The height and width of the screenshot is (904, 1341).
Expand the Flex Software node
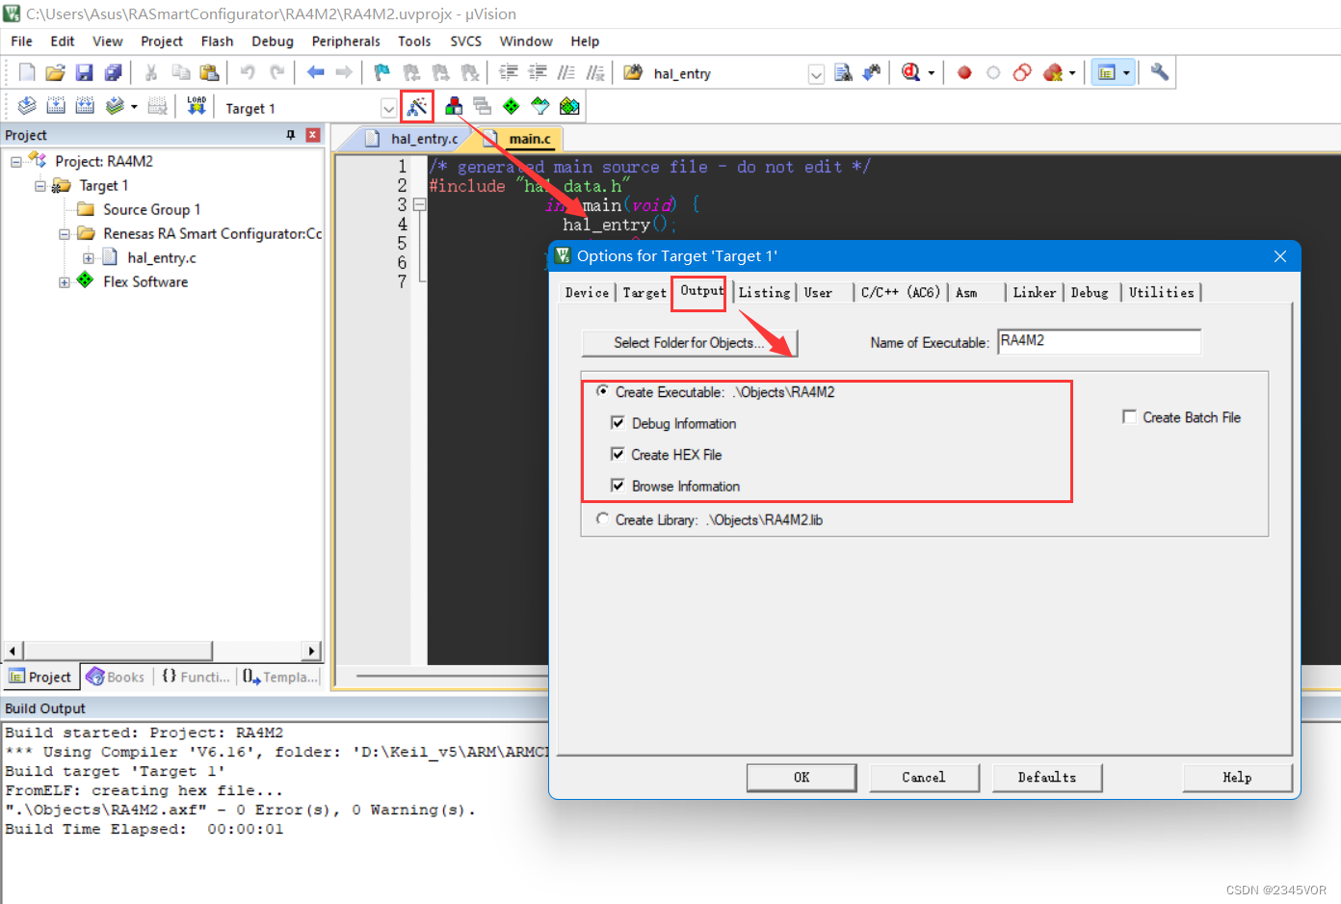65,282
